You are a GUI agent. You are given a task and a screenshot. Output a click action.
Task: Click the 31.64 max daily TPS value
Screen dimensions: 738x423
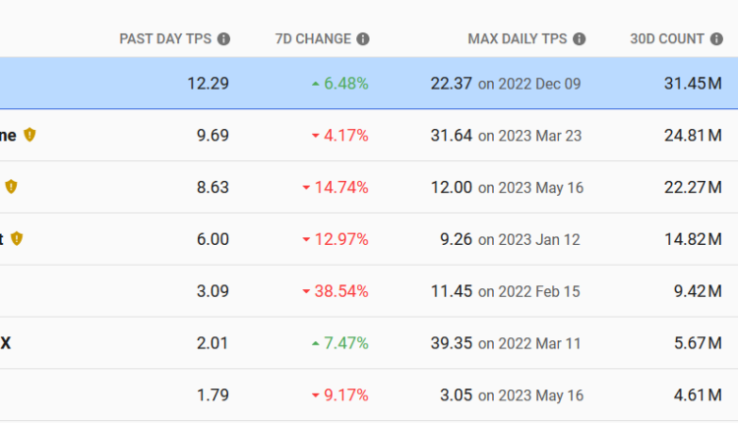451,136
